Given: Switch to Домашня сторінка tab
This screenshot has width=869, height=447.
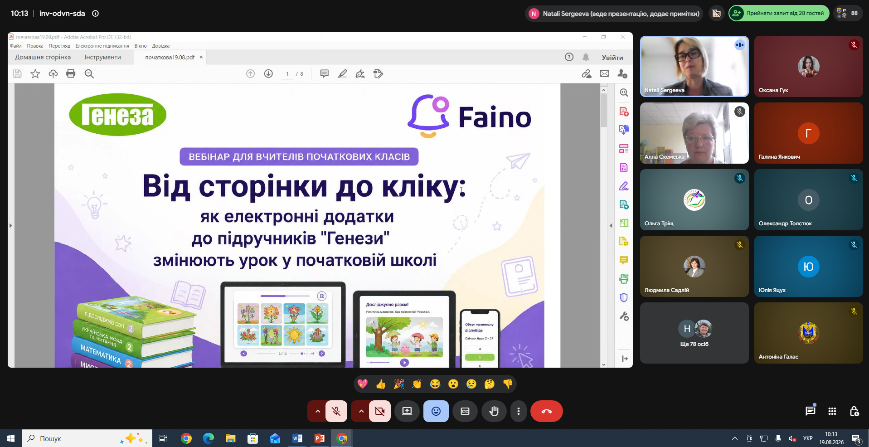Looking at the screenshot, I should pyautogui.click(x=43, y=57).
